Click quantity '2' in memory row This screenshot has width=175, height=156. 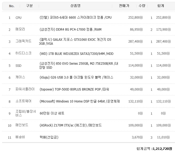(x=151, y=30)
